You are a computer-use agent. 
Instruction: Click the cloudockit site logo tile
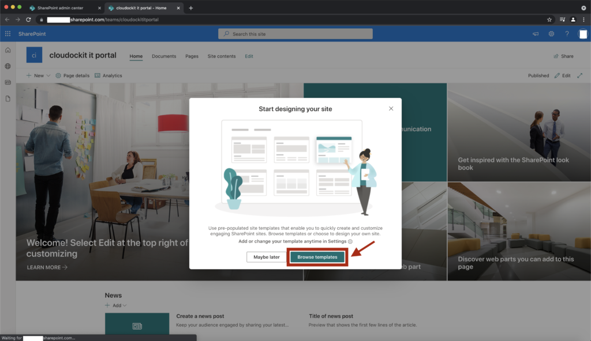tap(34, 55)
